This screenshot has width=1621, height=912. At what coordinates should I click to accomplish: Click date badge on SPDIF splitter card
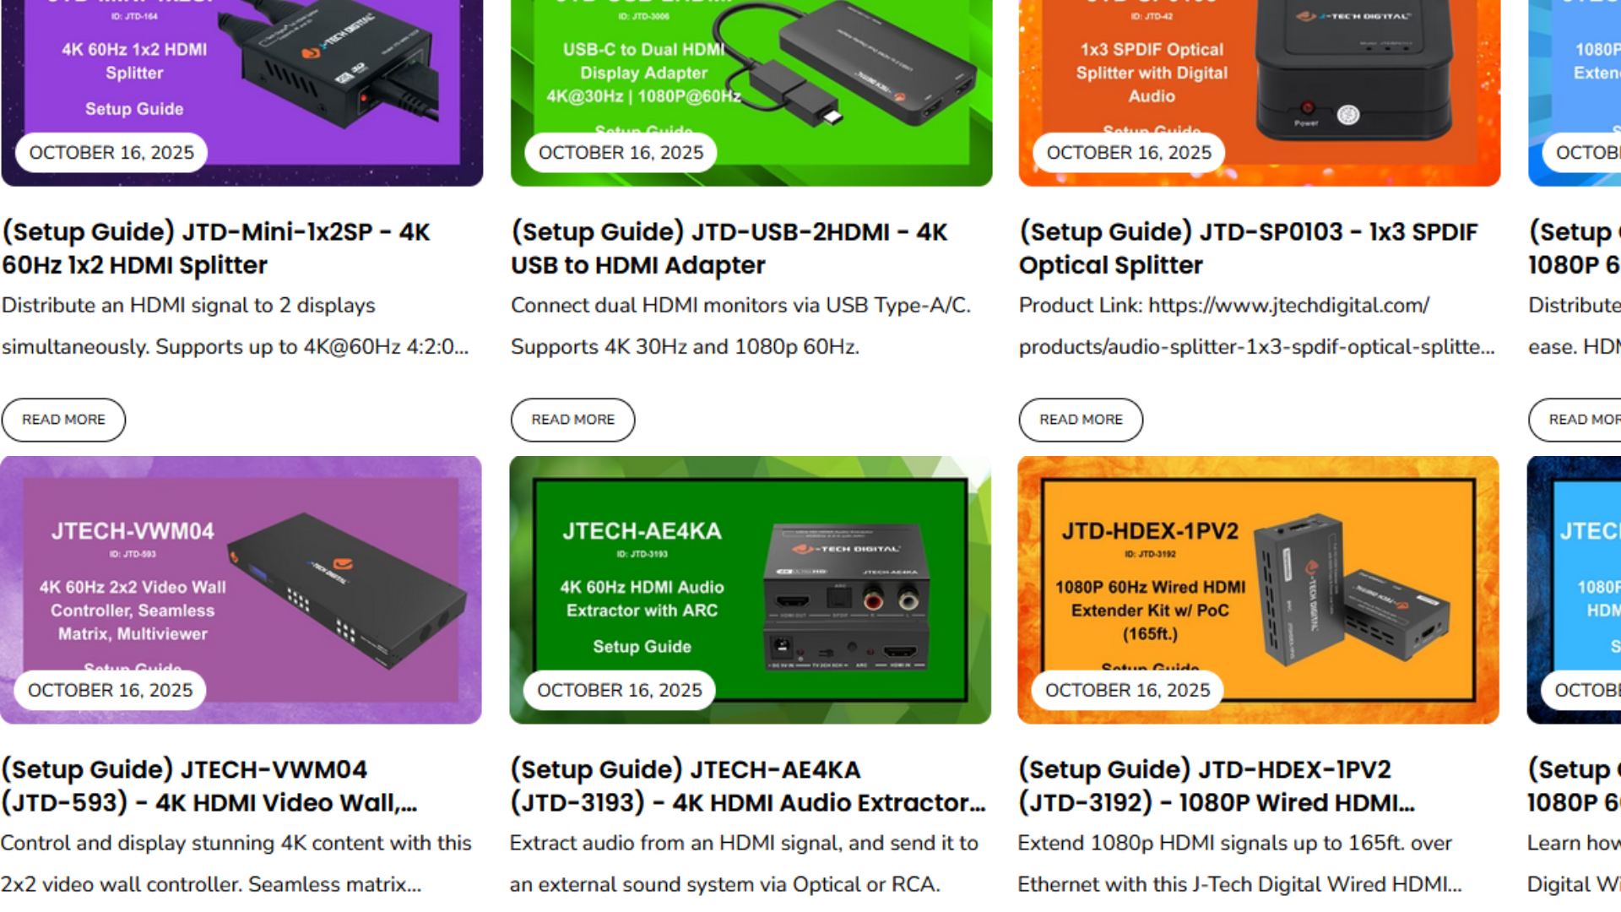1129,153
